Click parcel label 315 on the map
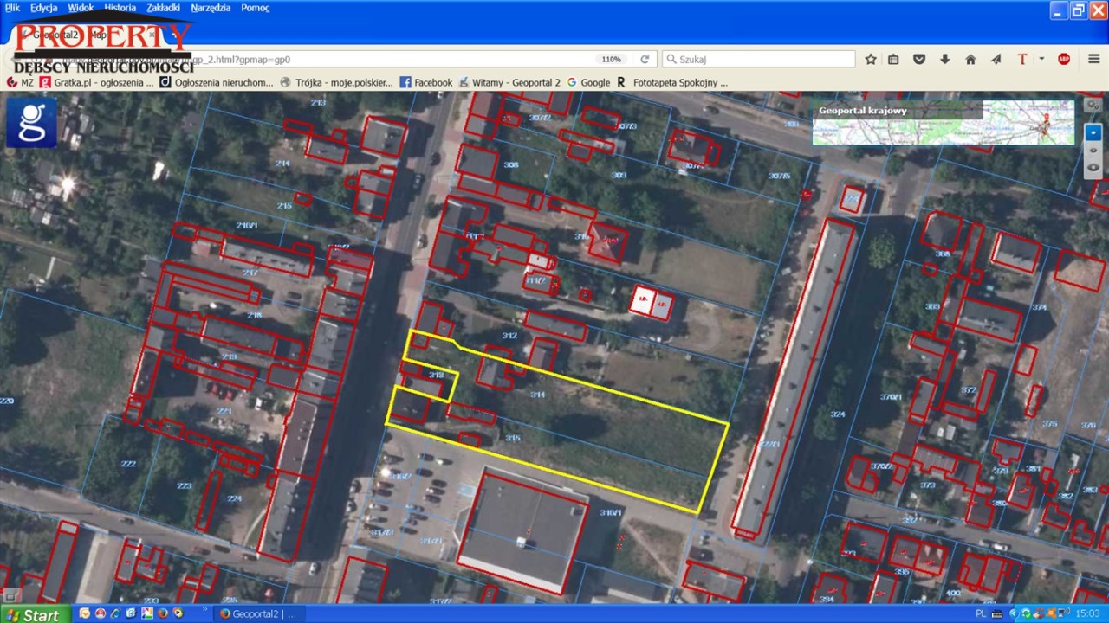The height and width of the screenshot is (623, 1109). point(513,438)
